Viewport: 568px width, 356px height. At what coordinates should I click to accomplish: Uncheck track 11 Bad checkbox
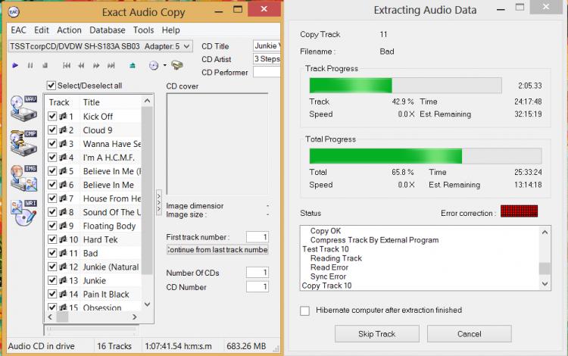52,253
